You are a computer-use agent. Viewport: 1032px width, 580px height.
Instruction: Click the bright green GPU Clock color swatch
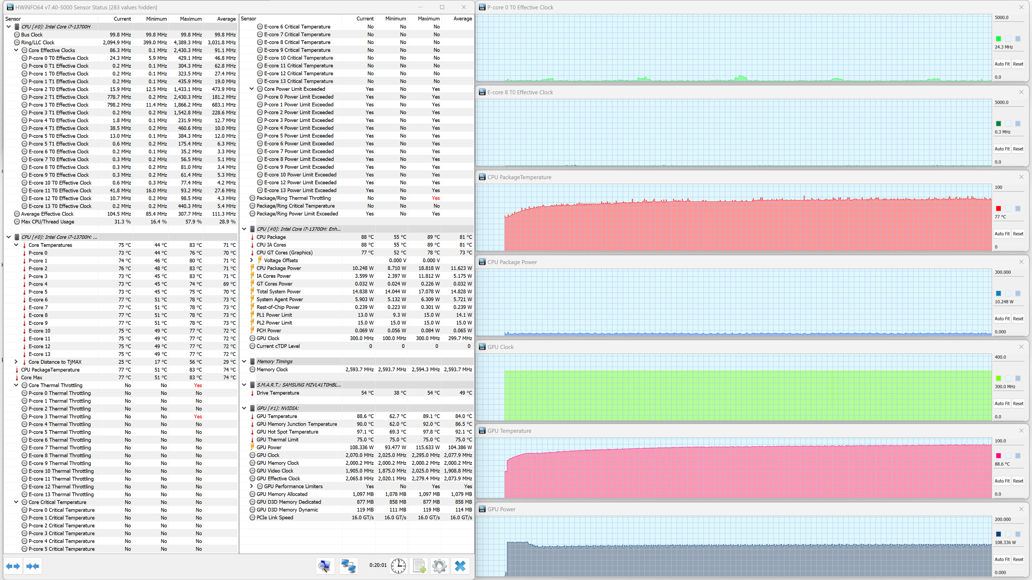click(998, 378)
